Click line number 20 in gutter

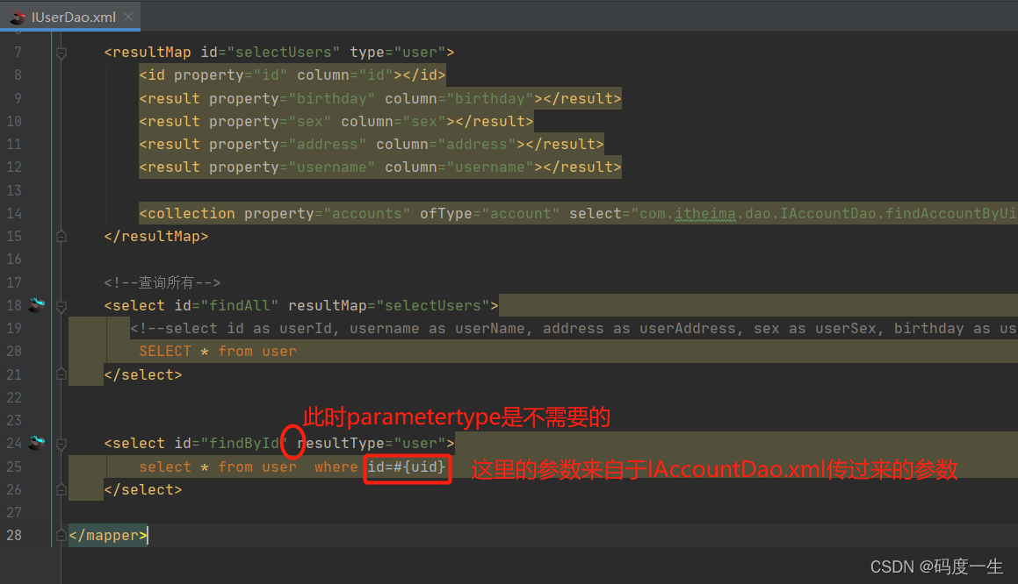14,351
